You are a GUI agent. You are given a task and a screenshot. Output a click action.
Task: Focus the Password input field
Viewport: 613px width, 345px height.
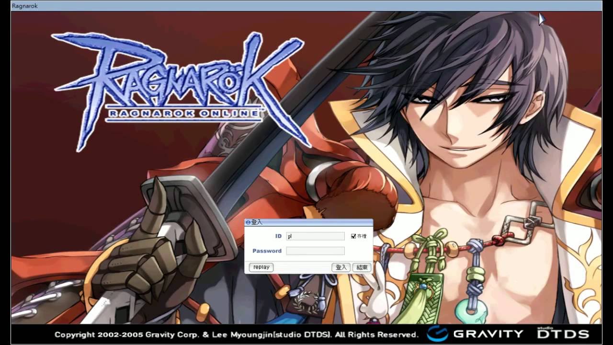pyautogui.click(x=315, y=251)
